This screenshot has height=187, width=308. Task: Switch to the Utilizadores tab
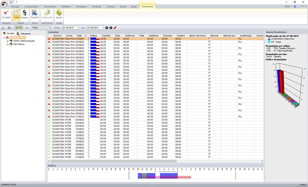click(x=24, y=34)
